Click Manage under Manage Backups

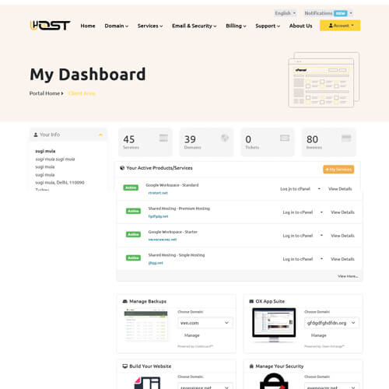click(x=192, y=335)
